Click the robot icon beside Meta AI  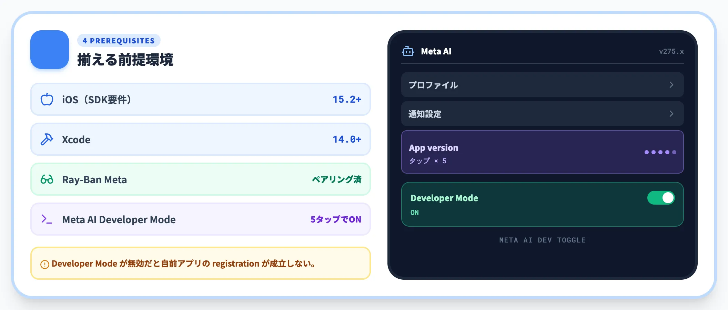click(408, 51)
